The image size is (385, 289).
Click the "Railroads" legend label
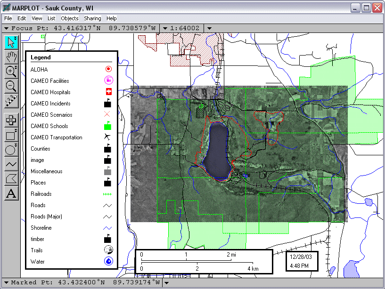pos(41,193)
